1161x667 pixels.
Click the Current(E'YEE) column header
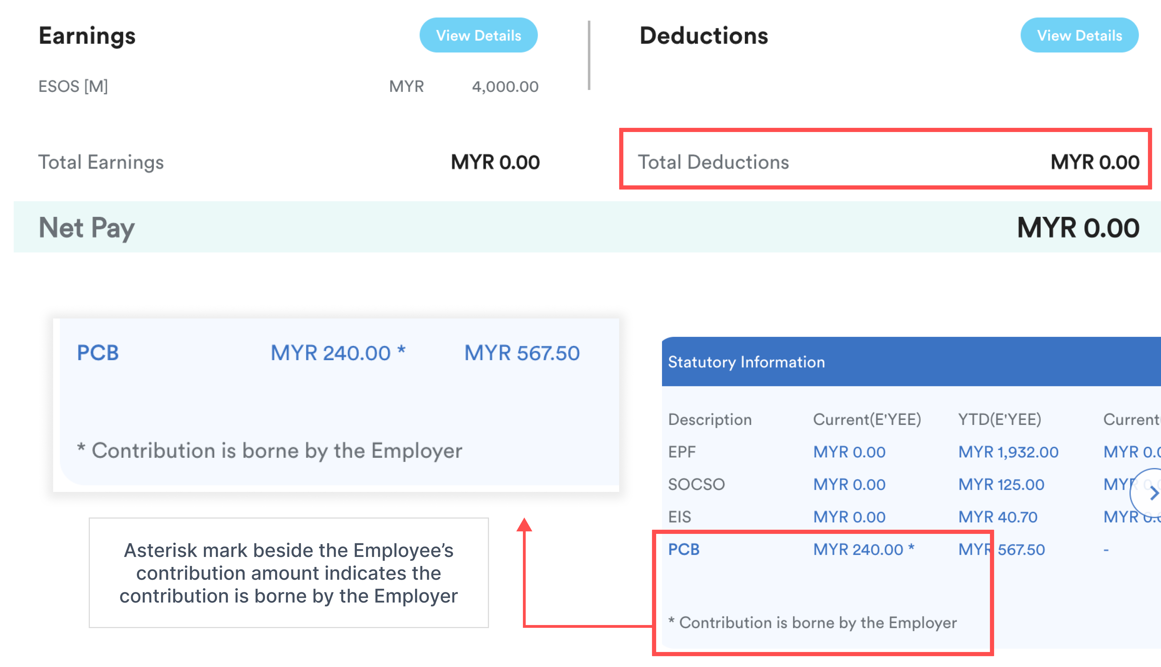tap(866, 420)
